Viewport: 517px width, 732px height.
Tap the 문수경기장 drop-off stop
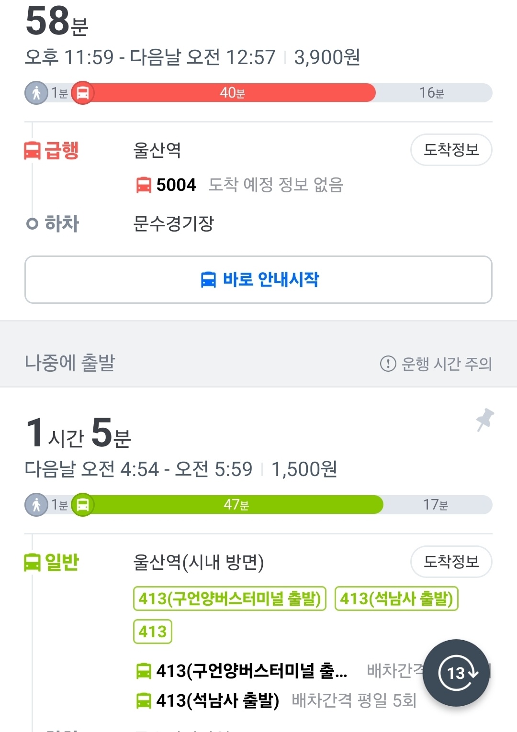tap(173, 223)
